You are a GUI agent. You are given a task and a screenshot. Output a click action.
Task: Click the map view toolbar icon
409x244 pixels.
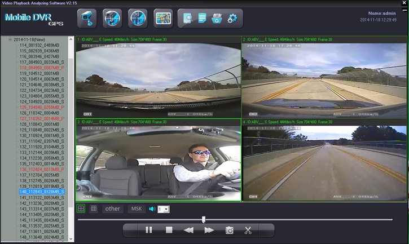(164, 18)
